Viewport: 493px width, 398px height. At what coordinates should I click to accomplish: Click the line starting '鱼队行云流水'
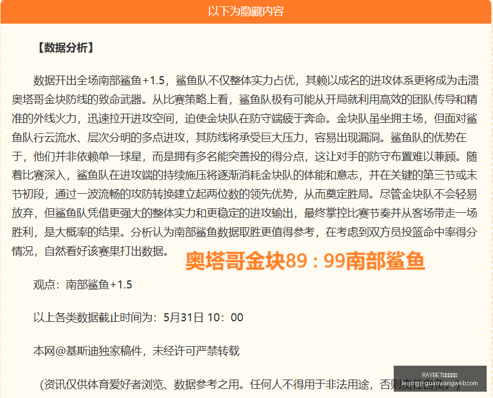click(x=239, y=137)
